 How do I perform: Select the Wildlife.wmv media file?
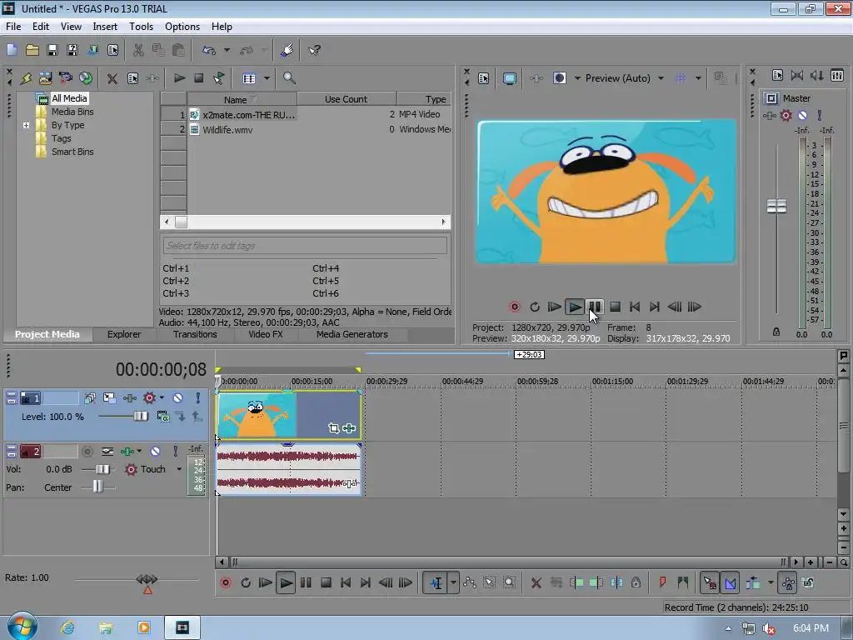[x=227, y=129]
